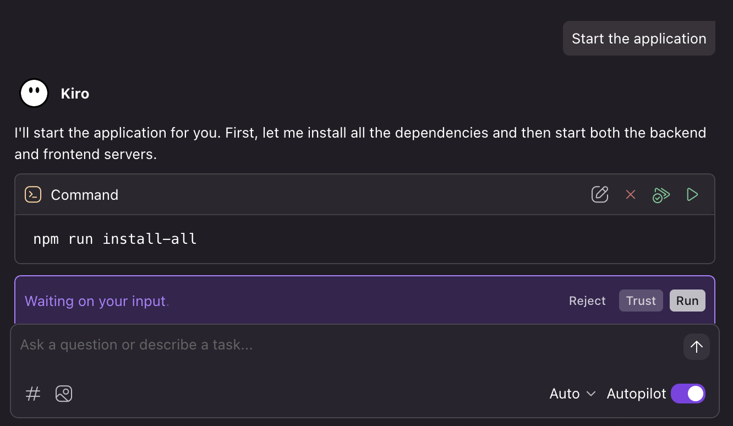Click the terminal icon beside Command
This screenshot has width=733, height=426.
pyautogui.click(x=33, y=194)
